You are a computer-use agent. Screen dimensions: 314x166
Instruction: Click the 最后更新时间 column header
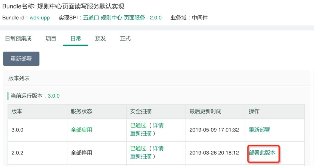(205, 111)
